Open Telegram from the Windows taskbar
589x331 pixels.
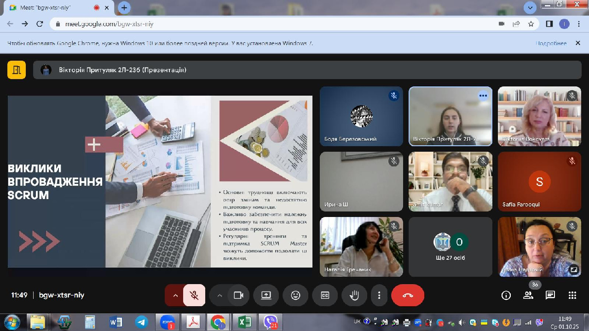click(x=141, y=322)
